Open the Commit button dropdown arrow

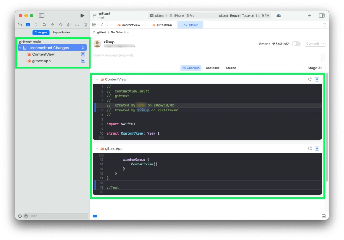[323, 44]
